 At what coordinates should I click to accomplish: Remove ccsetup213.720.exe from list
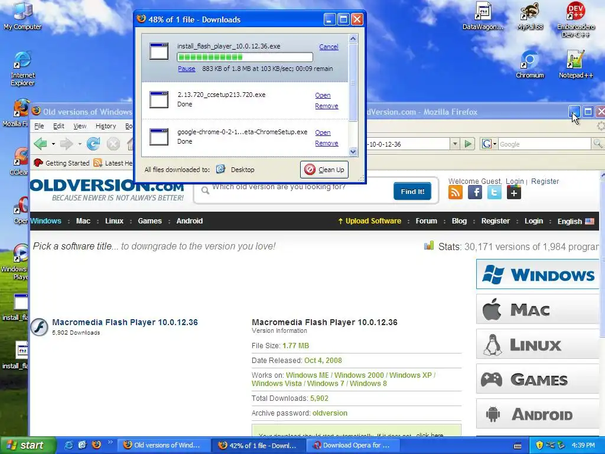326,106
